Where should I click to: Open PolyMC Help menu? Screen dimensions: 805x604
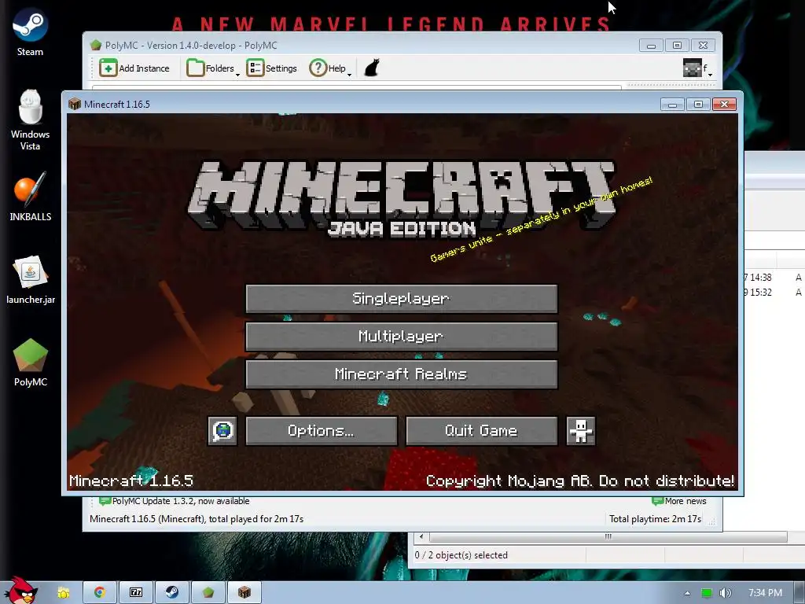coord(330,68)
